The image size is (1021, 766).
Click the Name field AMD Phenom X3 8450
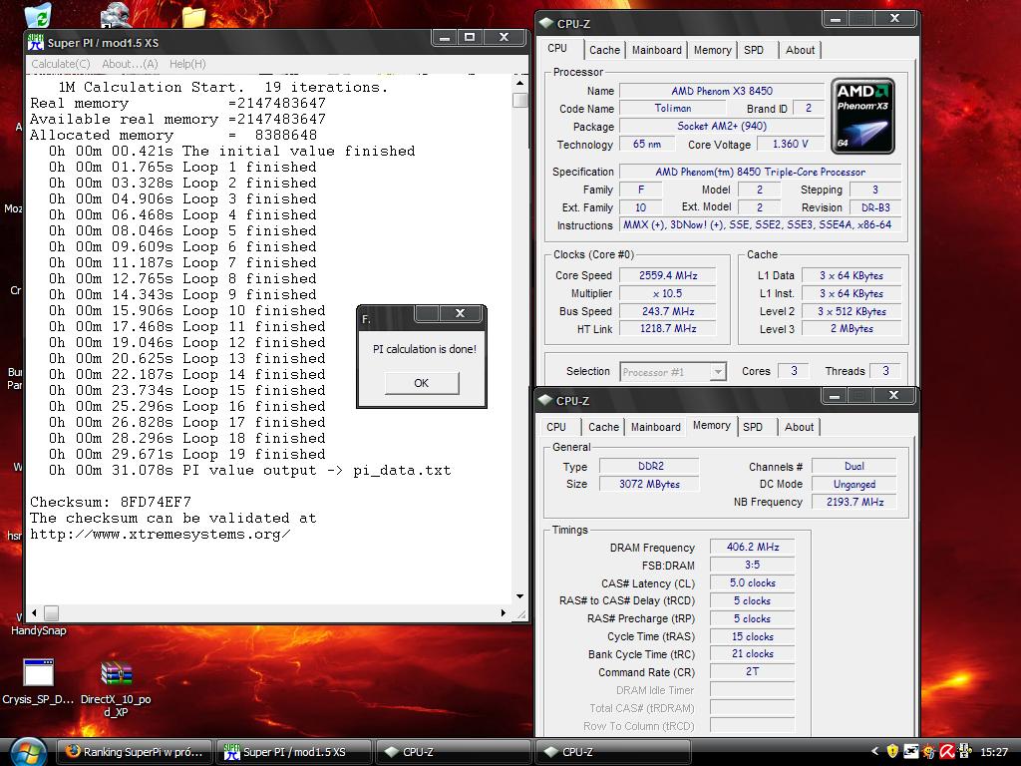[x=722, y=91]
